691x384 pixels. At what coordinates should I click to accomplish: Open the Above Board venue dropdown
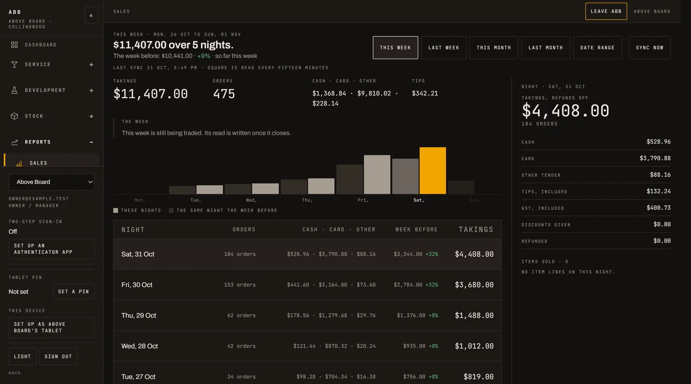point(51,182)
